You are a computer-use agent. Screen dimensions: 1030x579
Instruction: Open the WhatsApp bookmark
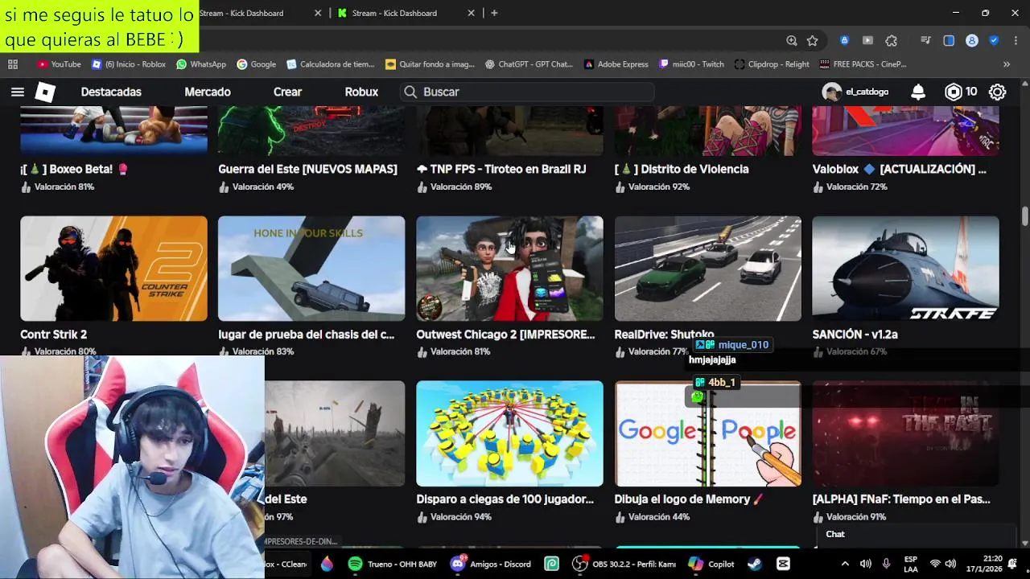(x=201, y=64)
